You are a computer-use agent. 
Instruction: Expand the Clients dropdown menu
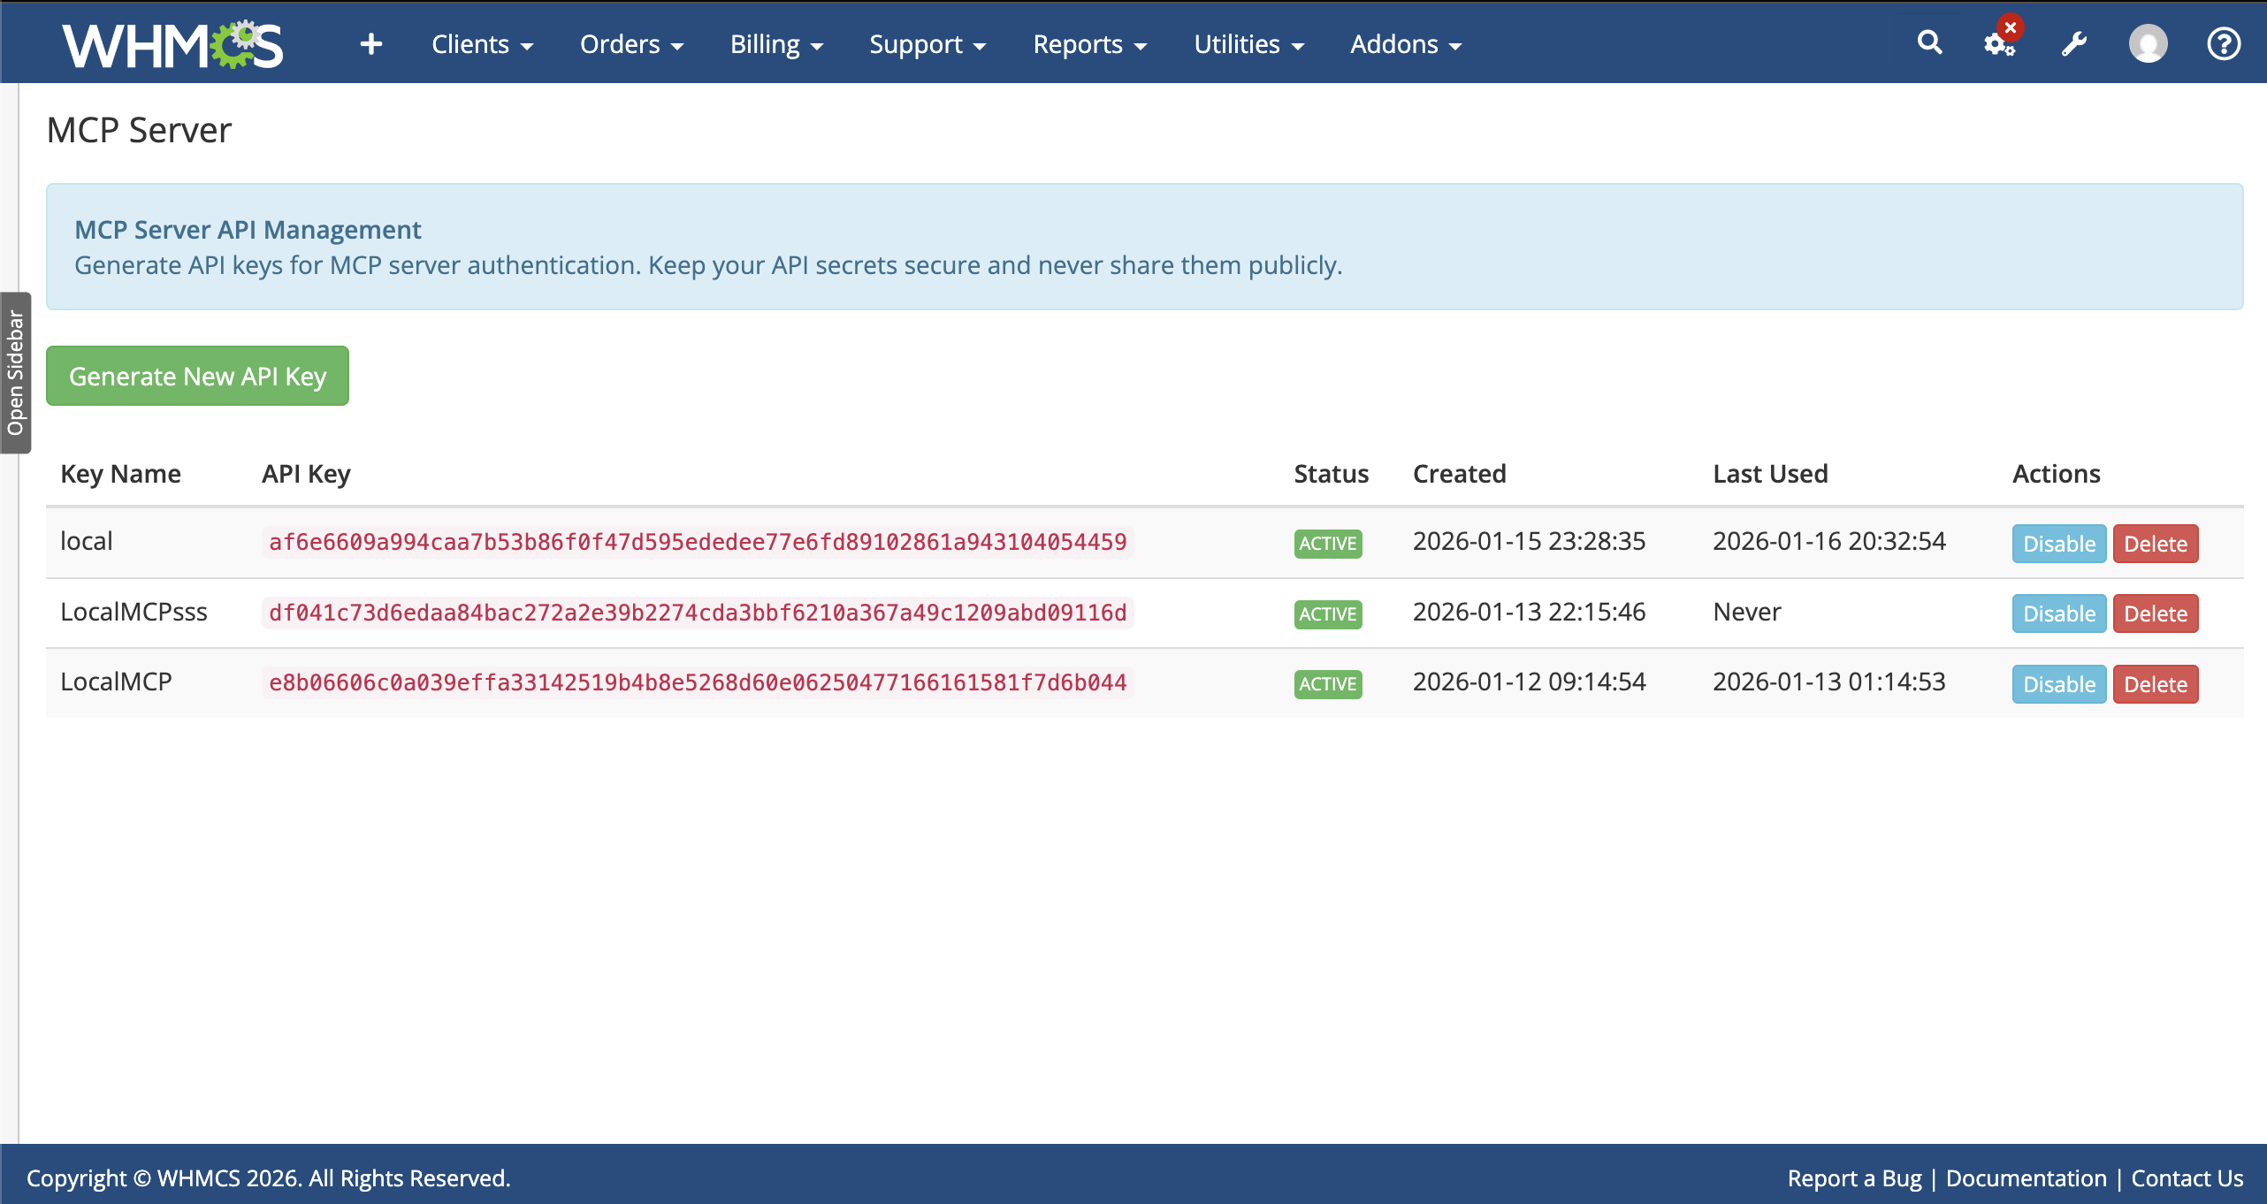click(x=482, y=44)
